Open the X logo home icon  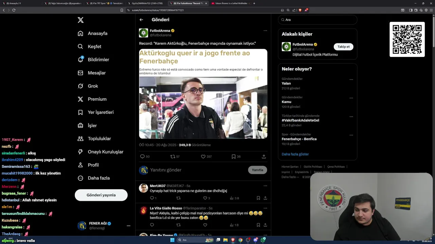click(81, 20)
